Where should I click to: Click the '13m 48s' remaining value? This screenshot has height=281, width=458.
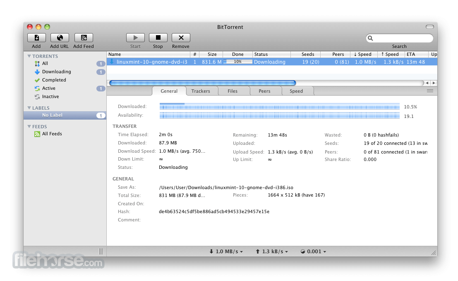[278, 135]
